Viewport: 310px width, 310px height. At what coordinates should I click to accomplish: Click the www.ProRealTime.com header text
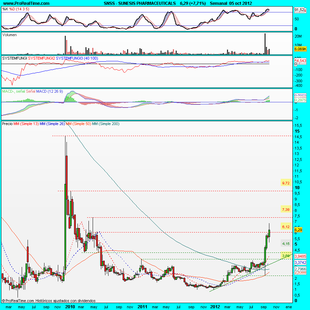tap(26, 3)
